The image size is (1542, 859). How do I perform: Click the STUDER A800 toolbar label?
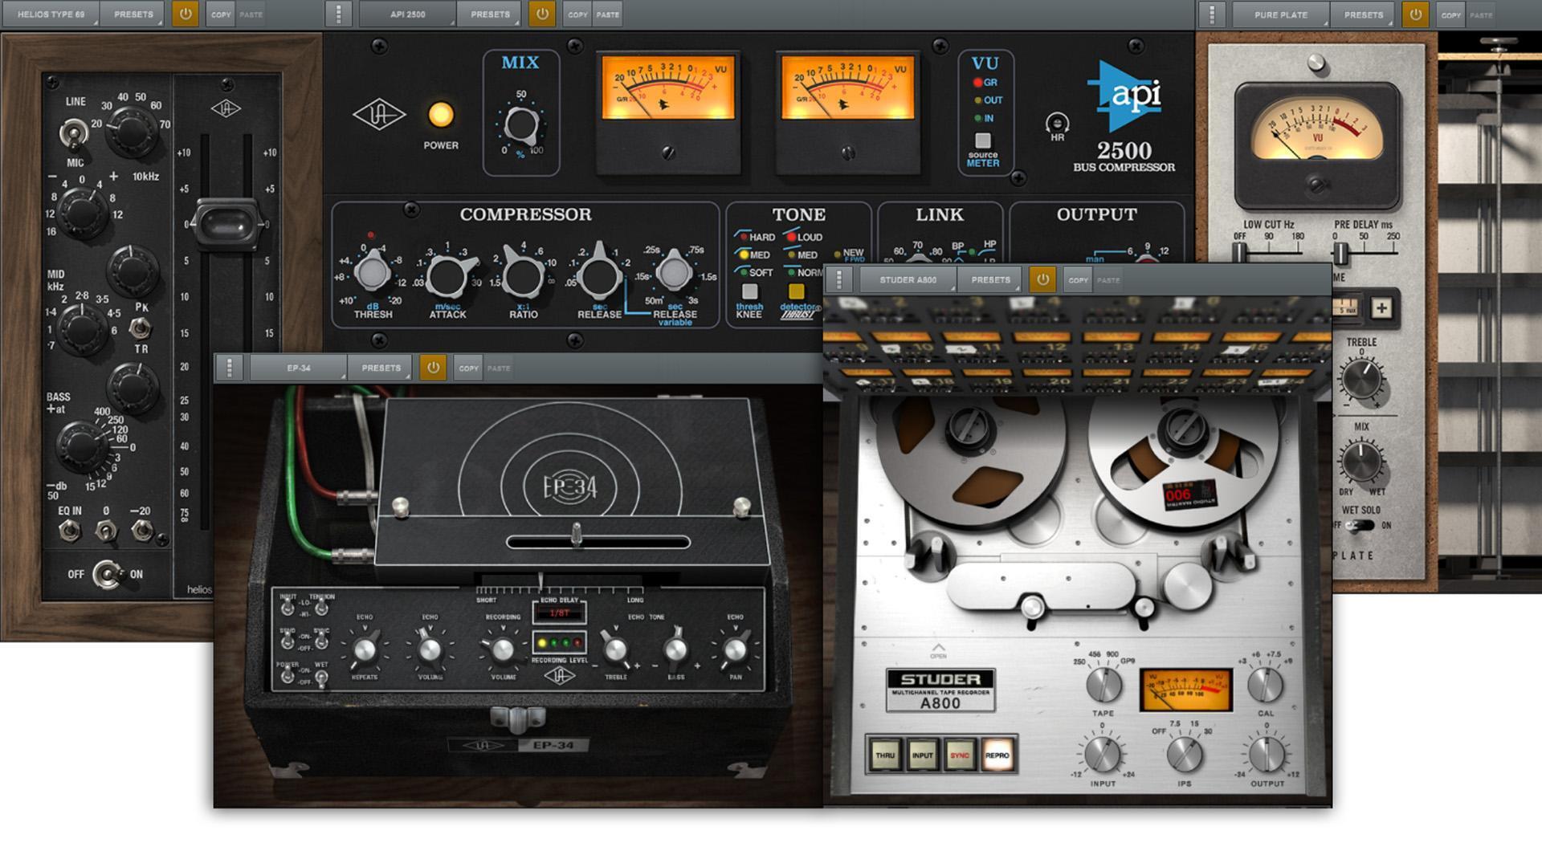pos(908,279)
